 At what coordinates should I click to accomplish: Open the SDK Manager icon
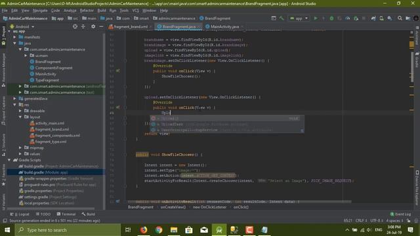point(389,18)
